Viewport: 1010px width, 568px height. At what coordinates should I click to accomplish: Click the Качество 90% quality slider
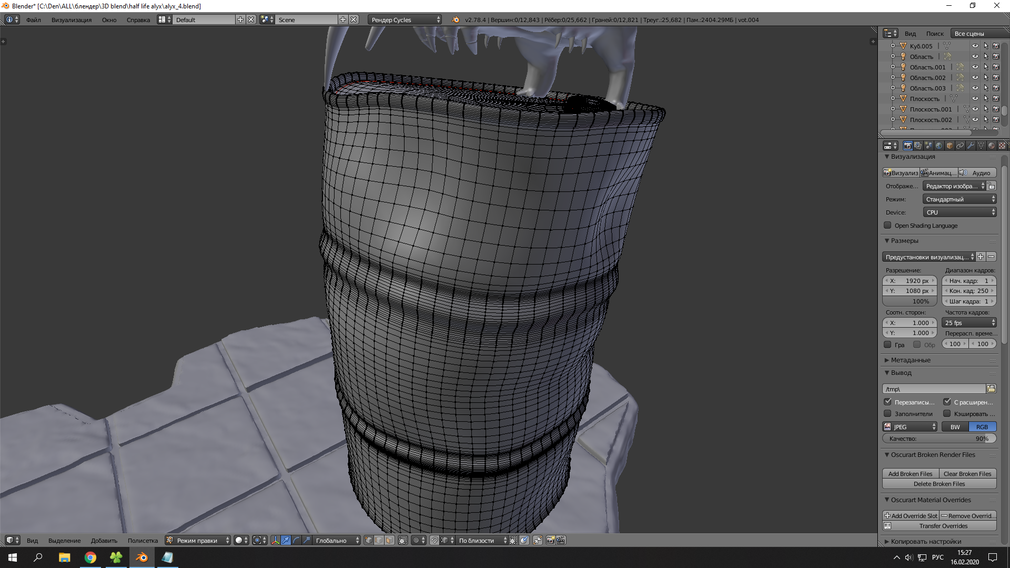click(939, 439)
